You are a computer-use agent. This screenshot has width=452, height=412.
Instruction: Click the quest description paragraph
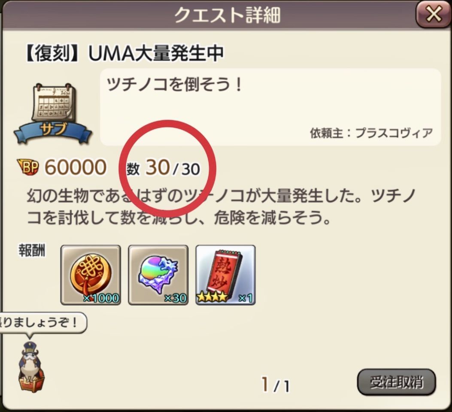(221, 207)
